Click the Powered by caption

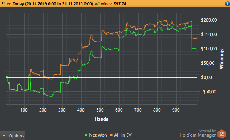(x=206, y=131)
